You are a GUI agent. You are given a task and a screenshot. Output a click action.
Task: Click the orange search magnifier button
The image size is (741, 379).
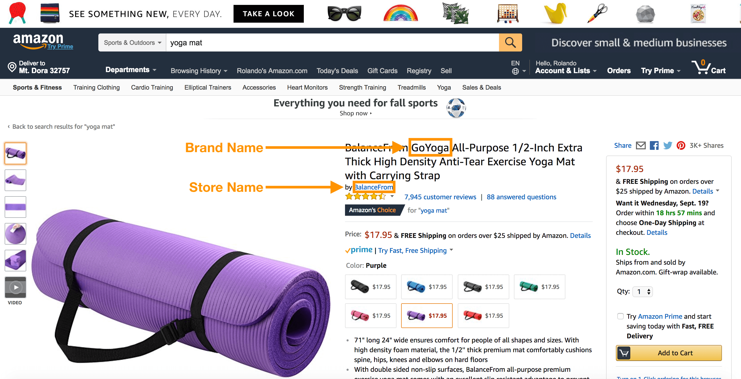(510, 42)
